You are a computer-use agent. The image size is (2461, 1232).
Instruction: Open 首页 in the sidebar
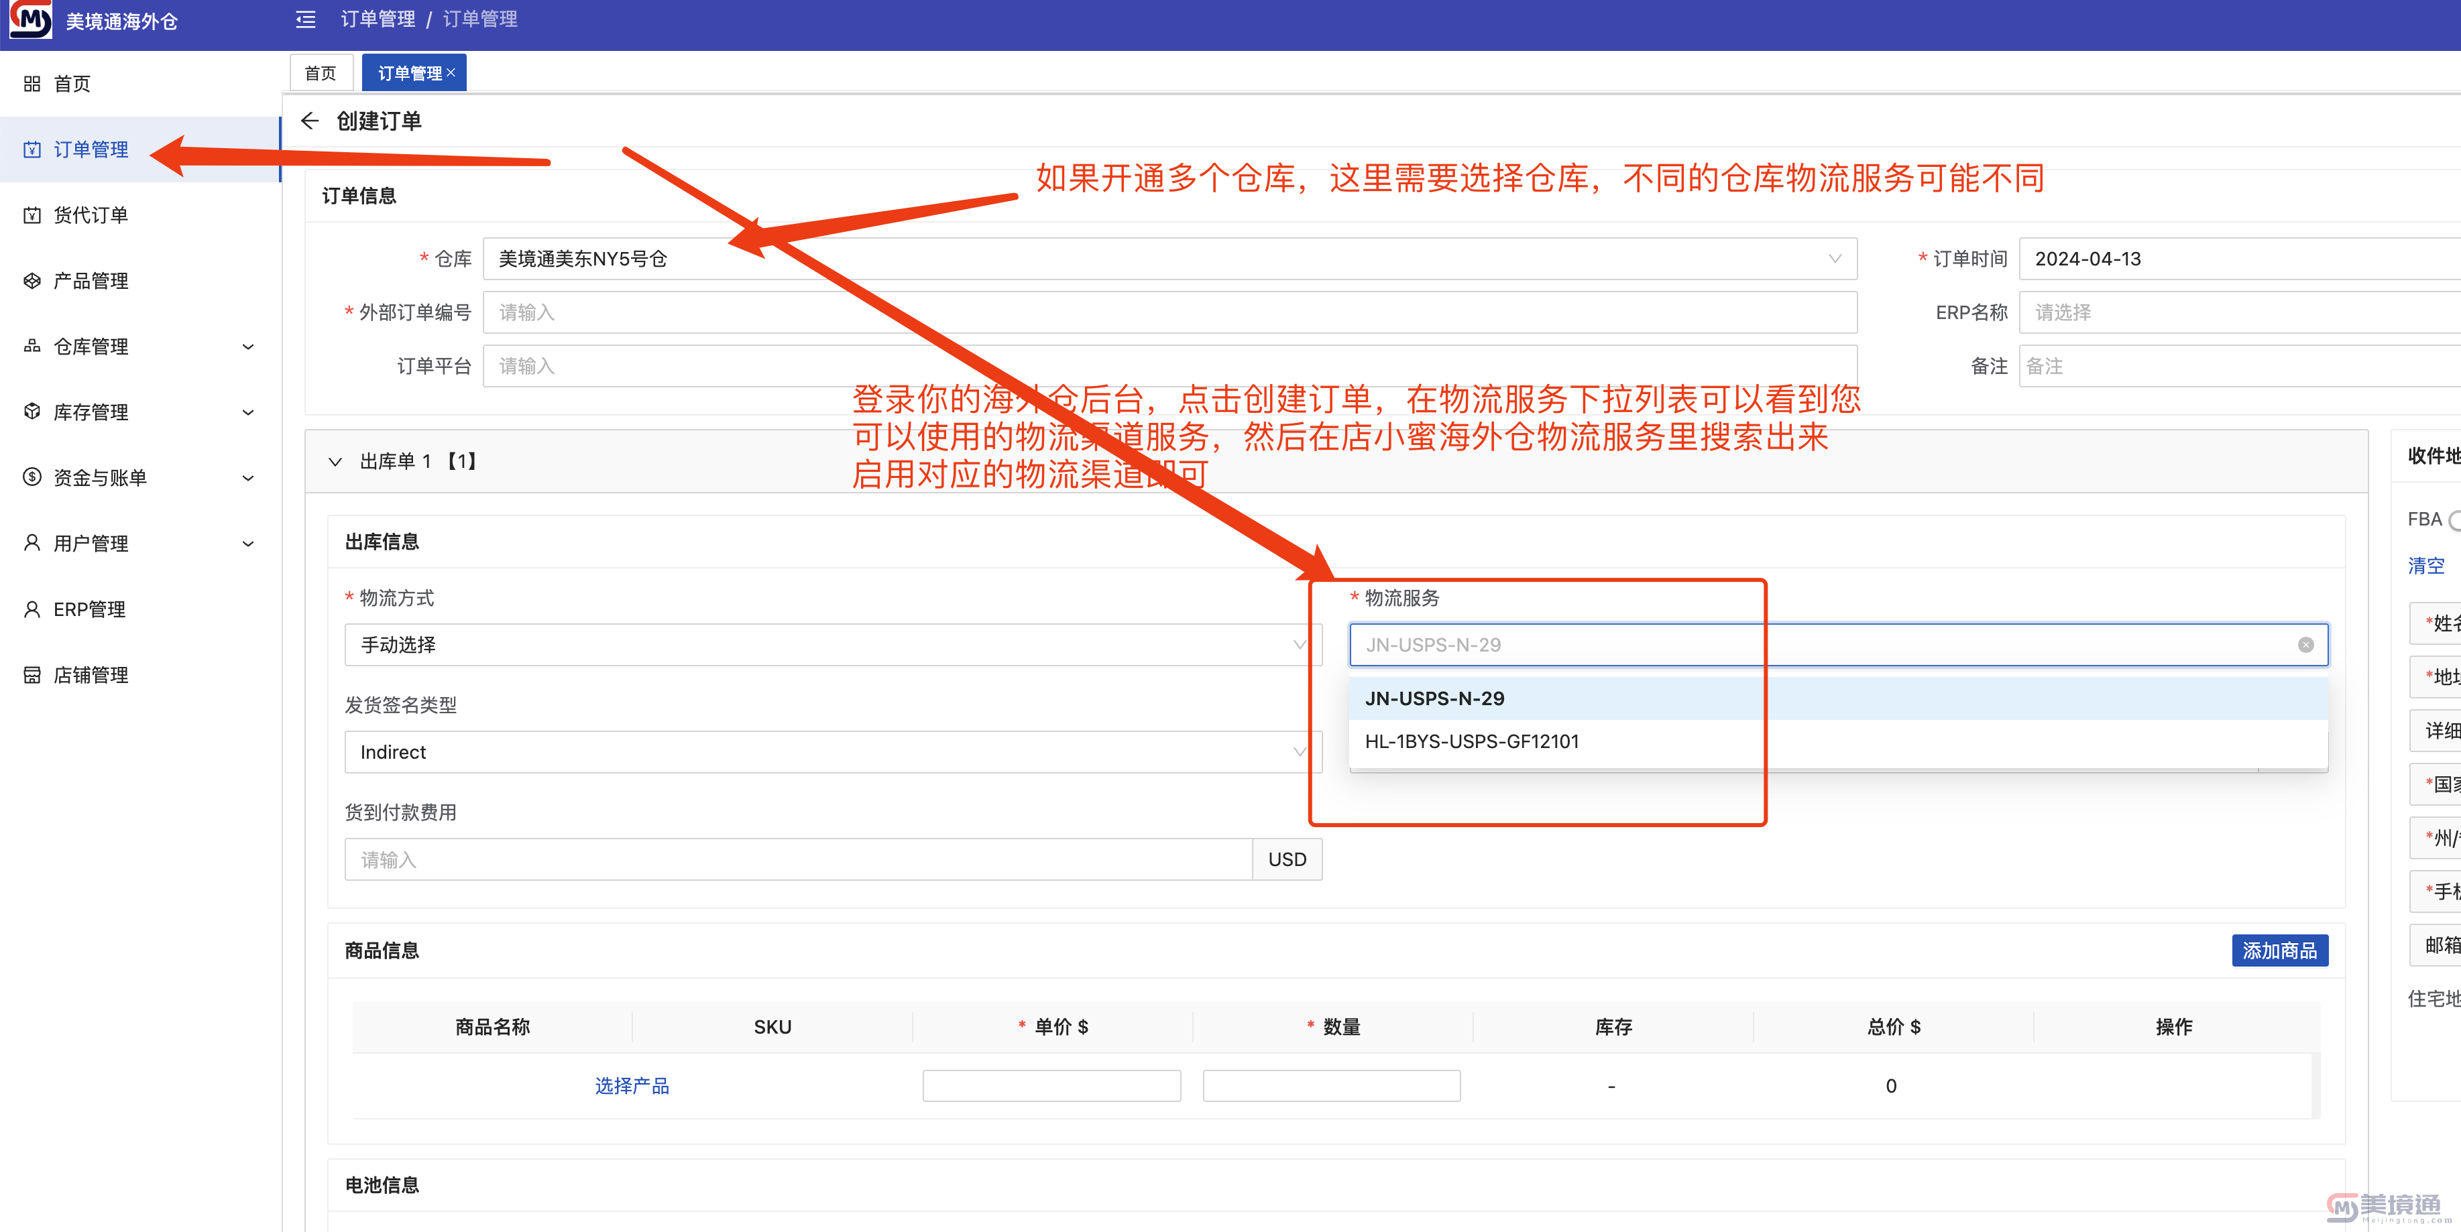click(x=140, y=84)
